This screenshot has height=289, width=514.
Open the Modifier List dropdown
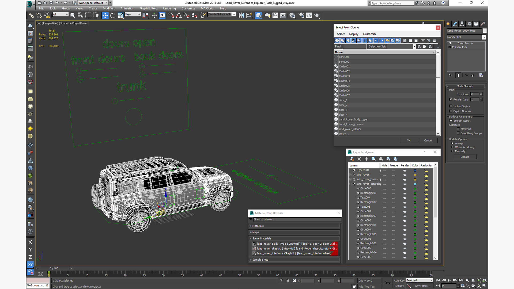[484, 37]
